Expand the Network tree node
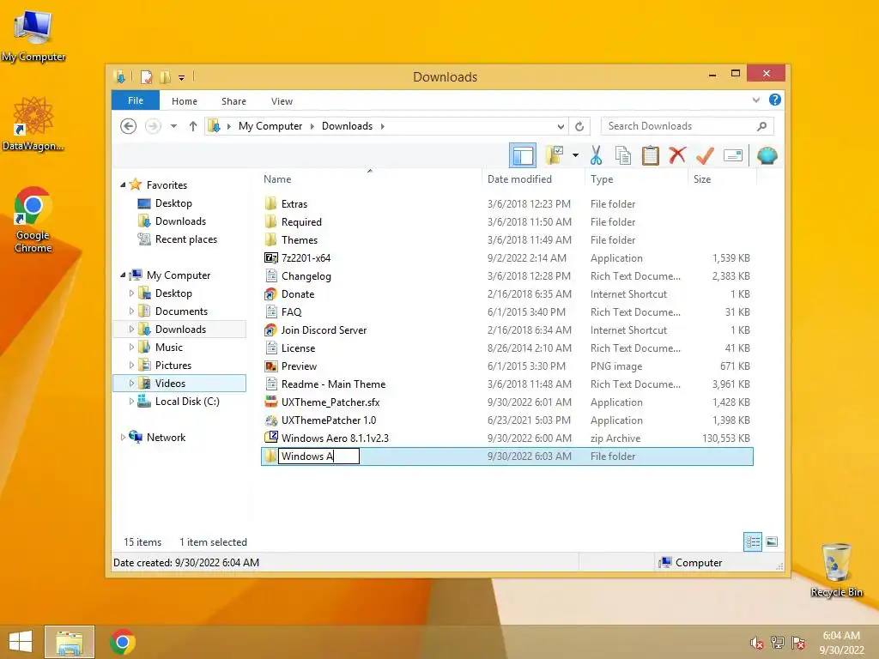This screenshot has height=659, width=879. (x=123, y=437)
